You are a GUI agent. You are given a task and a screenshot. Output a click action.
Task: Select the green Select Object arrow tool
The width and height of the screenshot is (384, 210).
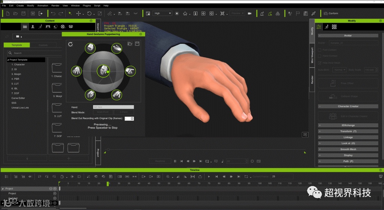tap(70, 13)
